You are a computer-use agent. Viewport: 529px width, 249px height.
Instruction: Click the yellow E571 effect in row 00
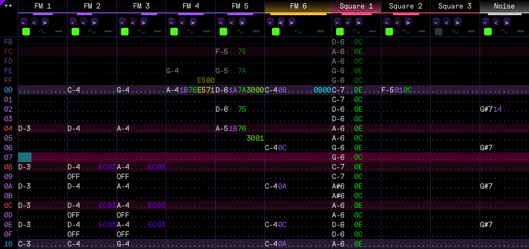click(206, 90)
